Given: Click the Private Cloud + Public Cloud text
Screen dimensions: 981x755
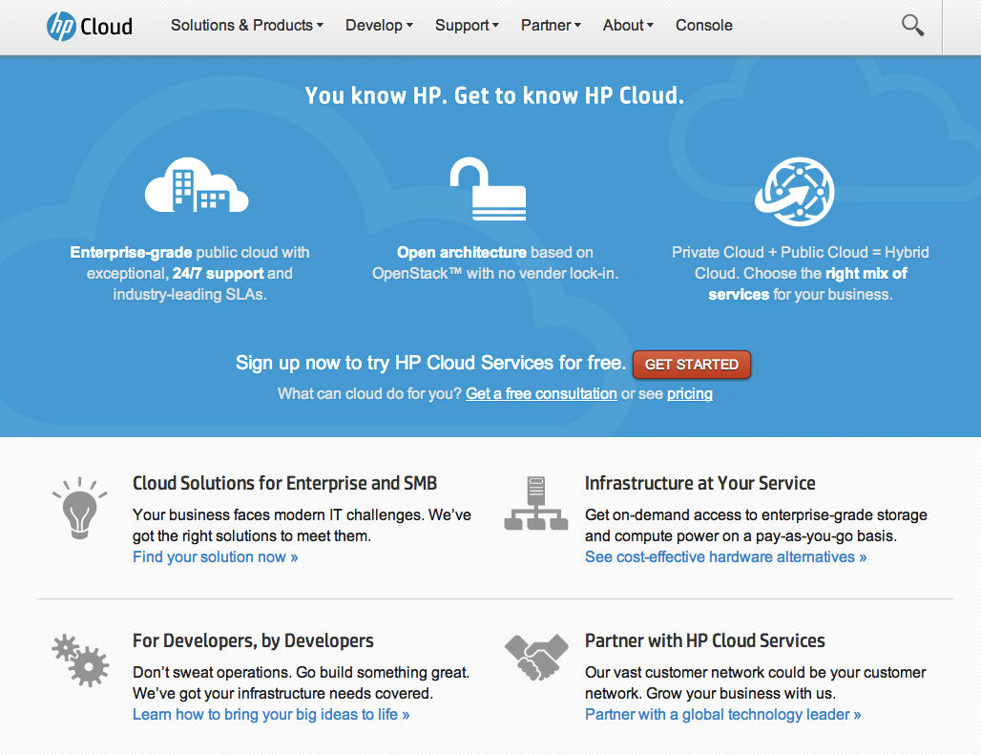Looking at the screenshot, I should (801, 273).
